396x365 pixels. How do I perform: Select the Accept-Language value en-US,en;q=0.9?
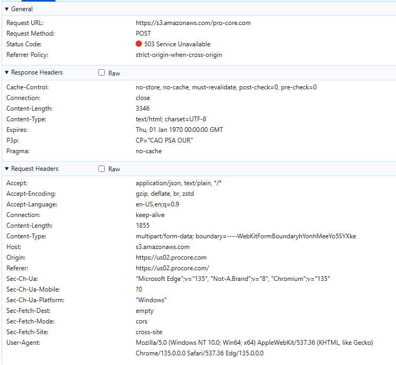157,204
